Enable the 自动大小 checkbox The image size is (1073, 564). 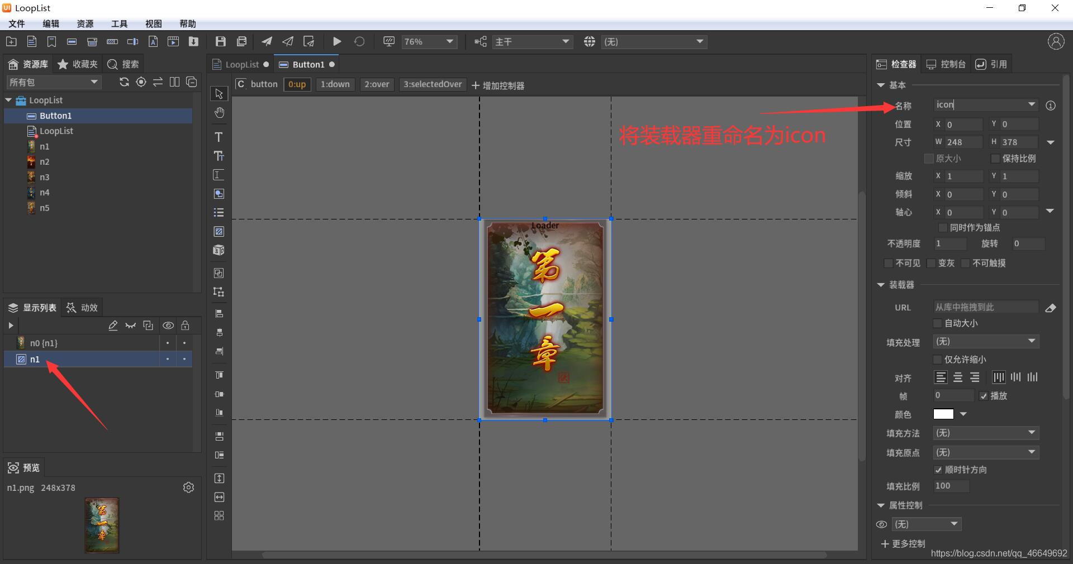tap(938, 323)
